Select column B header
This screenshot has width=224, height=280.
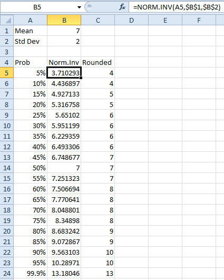point(64,20)
